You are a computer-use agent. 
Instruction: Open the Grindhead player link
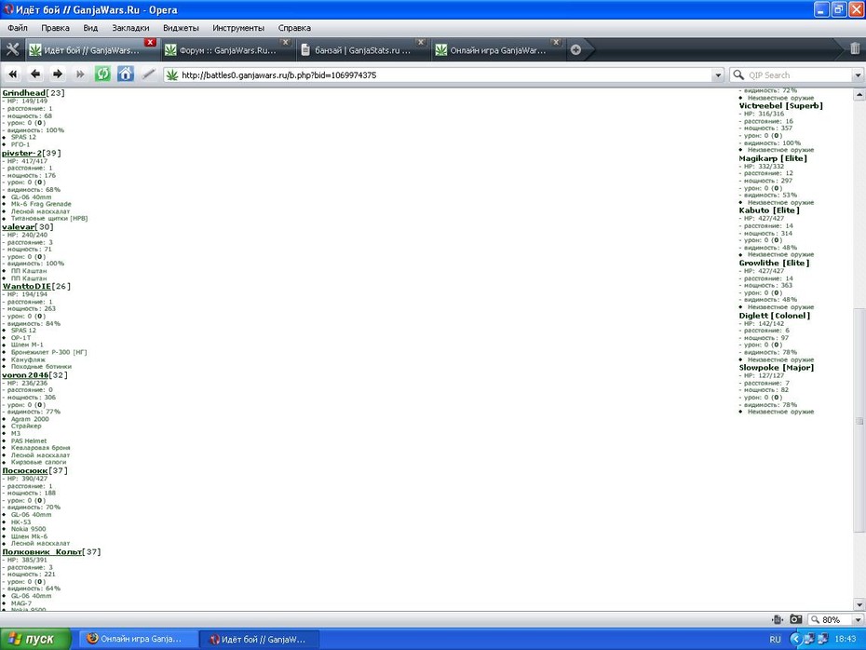click(x=24, y=93)
